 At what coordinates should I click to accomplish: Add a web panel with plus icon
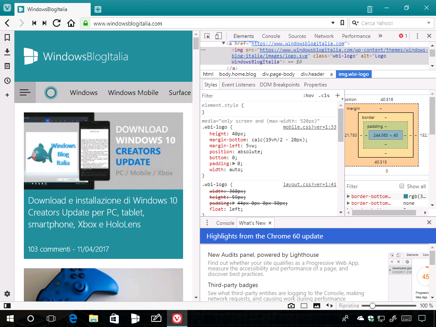[7, 95]
